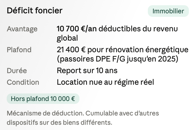Screen dimensions: 195x130
Task: Click the Cumulable avec d'autres text
Action: (122, 113)
